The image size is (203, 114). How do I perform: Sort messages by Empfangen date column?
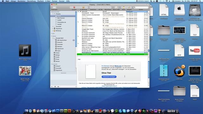pos(137,11)
